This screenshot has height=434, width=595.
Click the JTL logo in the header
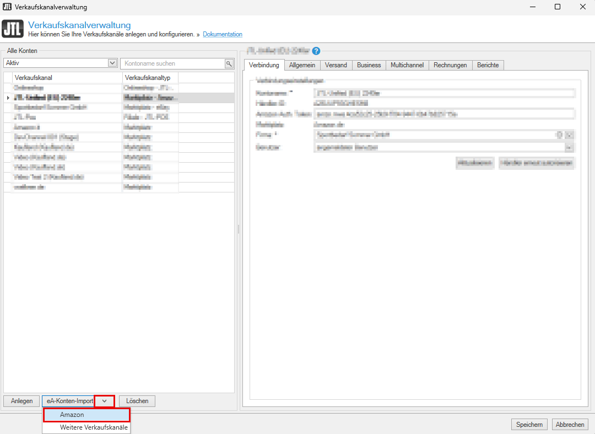[13, 29]
